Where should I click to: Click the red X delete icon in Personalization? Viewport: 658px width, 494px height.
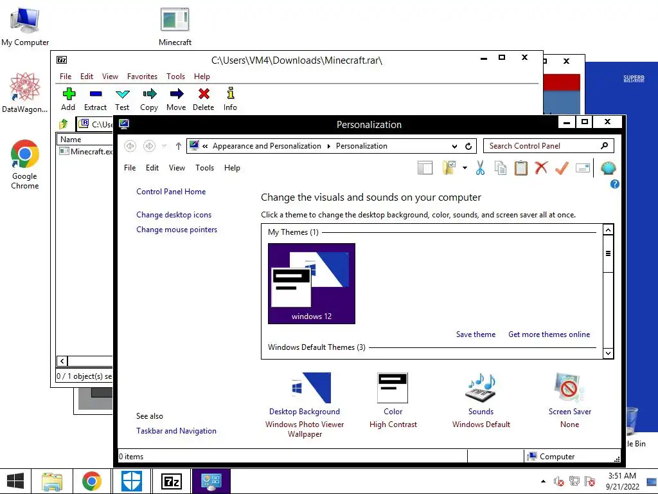coord(541,168)
